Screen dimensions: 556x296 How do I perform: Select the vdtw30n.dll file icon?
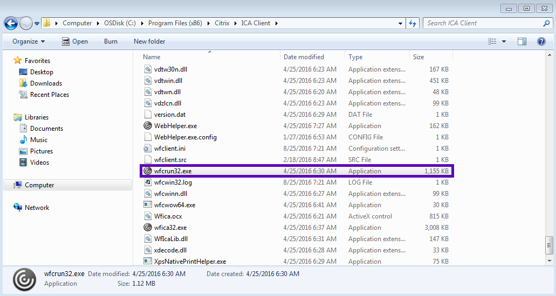click(148, 69)
